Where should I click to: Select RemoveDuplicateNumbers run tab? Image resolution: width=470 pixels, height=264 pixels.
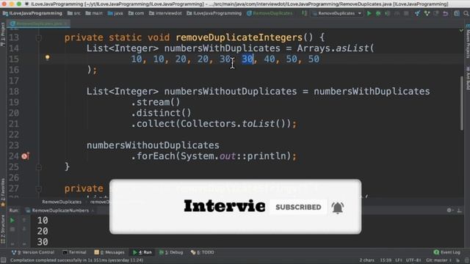60,210
